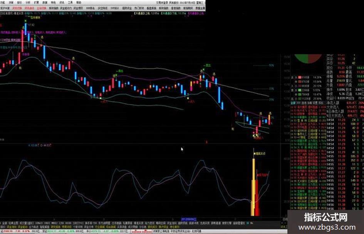The height and width of the screenshot is (234, 364).
Task: Select the 经典主图 indicator tab
Action: [x=13, y=223]
